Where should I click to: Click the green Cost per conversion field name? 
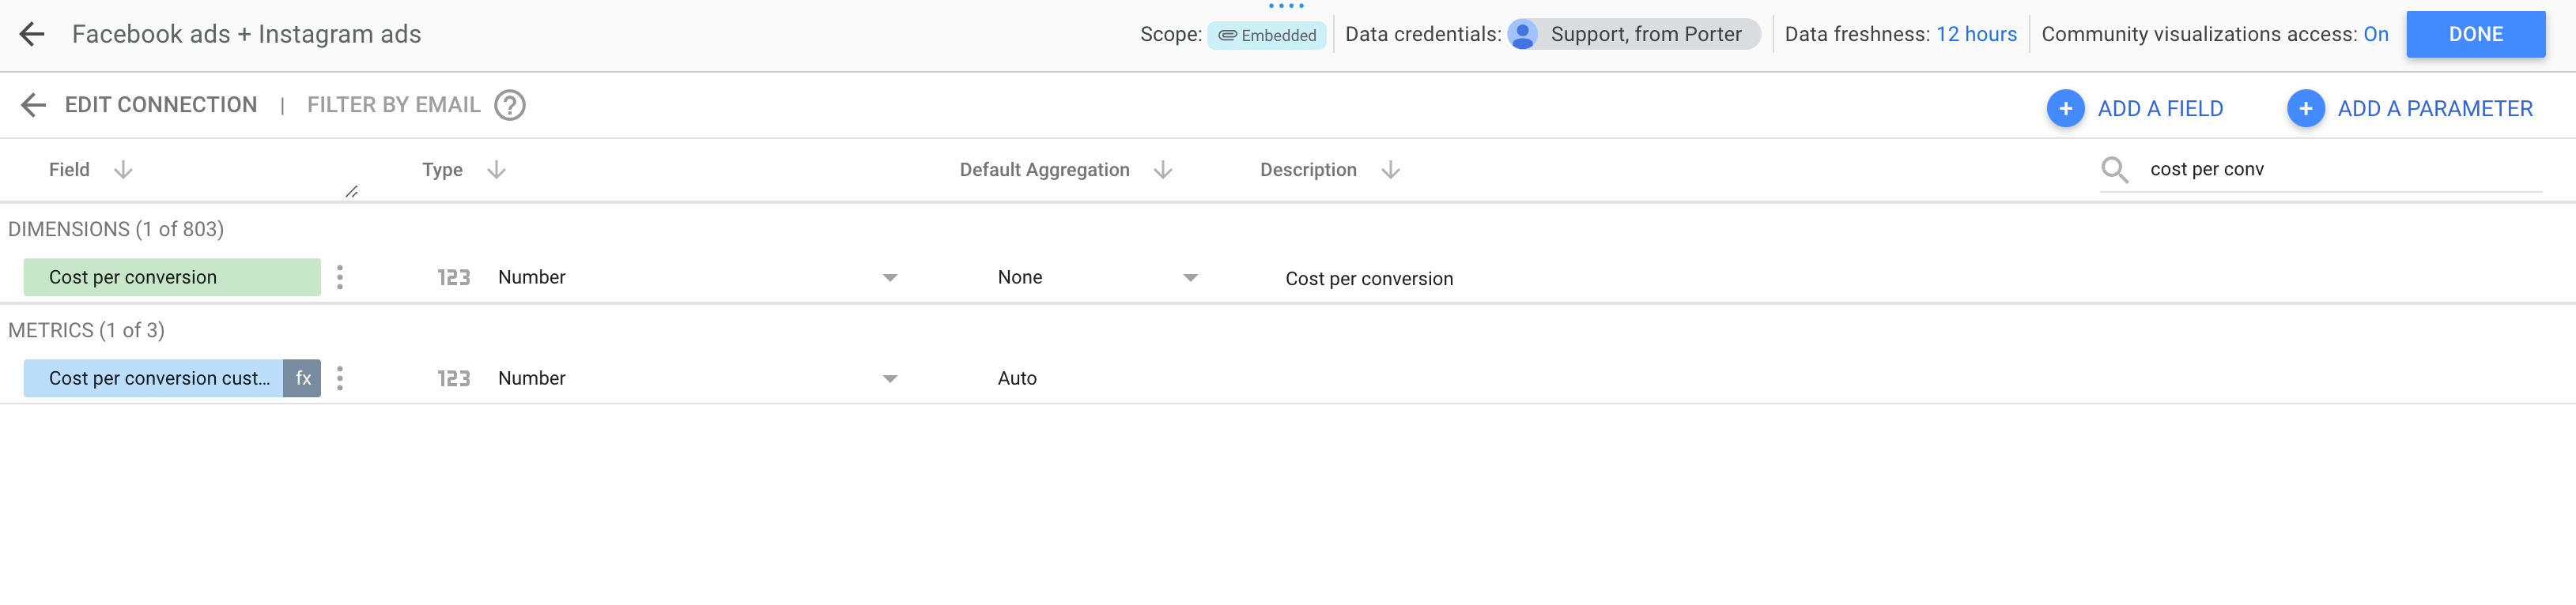(172, 277)
